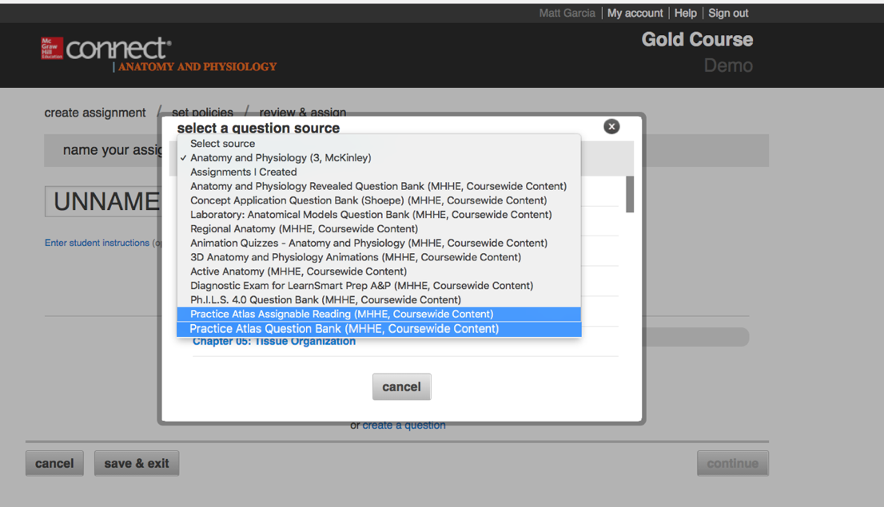Choose Animation Quizzes - Anatomy and Physiology
Screen dimensions: 884x507
coord(379,243)
